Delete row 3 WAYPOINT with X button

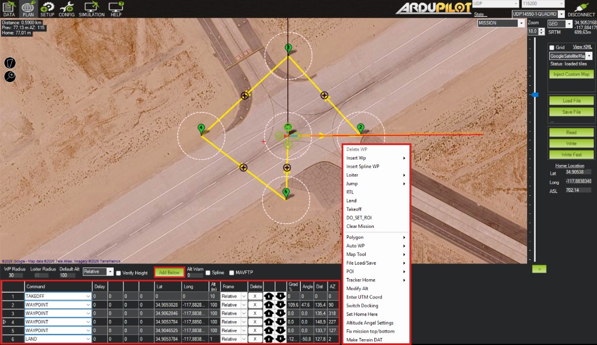pos(255,313)
